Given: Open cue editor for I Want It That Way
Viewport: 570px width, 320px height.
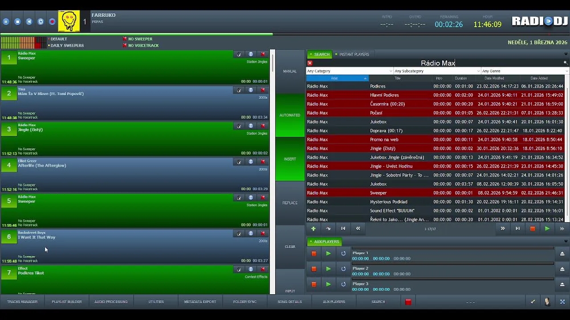Looking at the screenshot, I should (239, 233).
